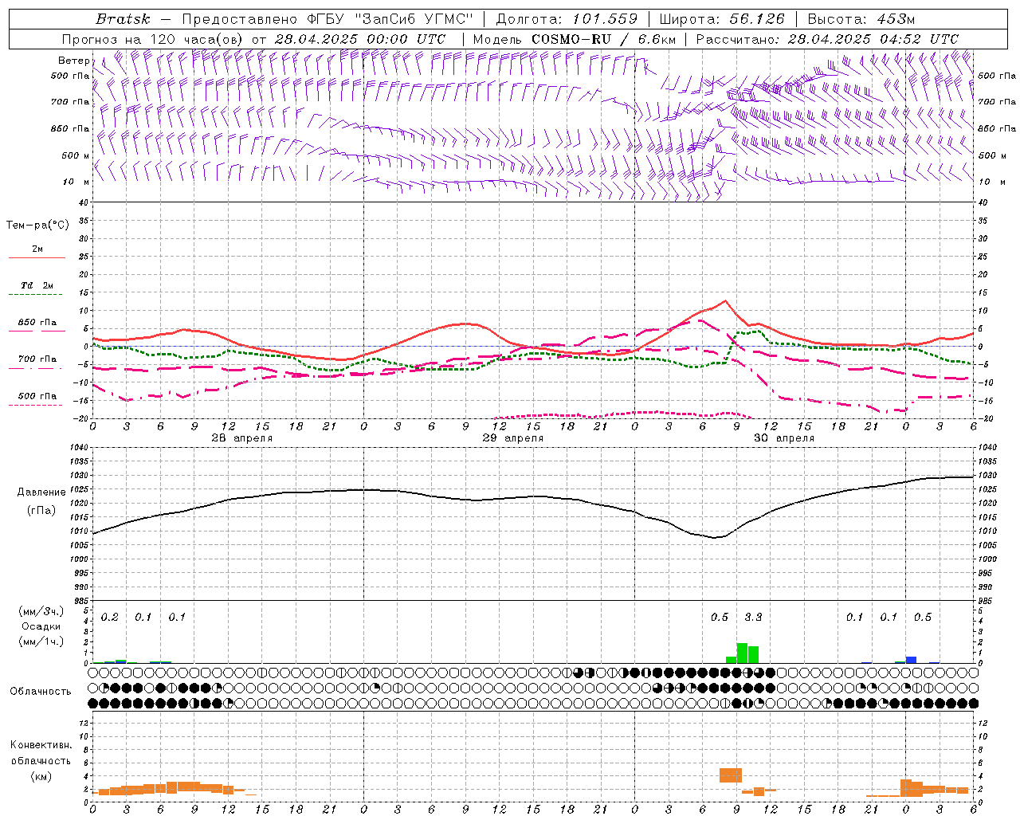The image size is (1020, 816).
Task: Click the 'Осадки' precipitation label
Action: (41, 626)
